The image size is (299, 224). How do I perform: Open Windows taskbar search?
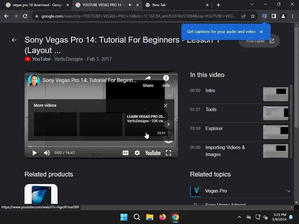(x=137, y=217)
